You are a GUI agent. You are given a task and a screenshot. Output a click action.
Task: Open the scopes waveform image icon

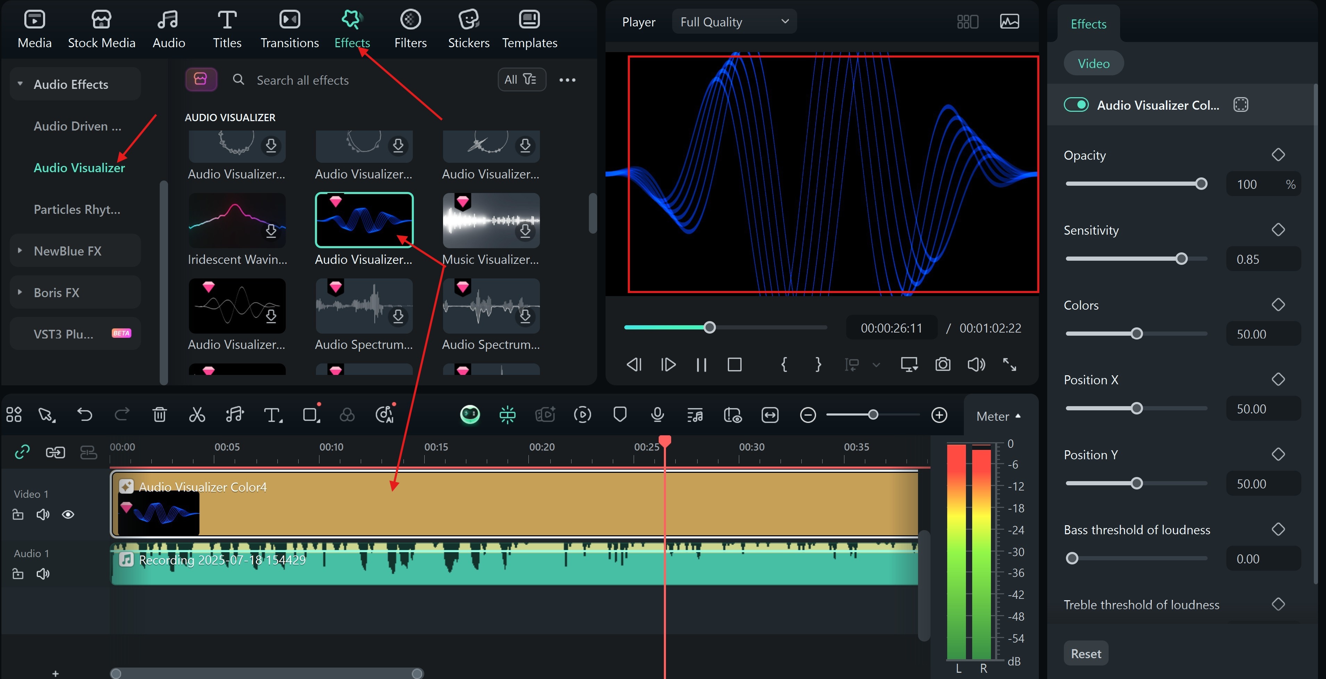tap(1009, 22)
